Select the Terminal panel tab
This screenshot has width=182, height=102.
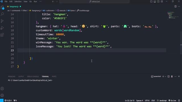coord(45,76)
